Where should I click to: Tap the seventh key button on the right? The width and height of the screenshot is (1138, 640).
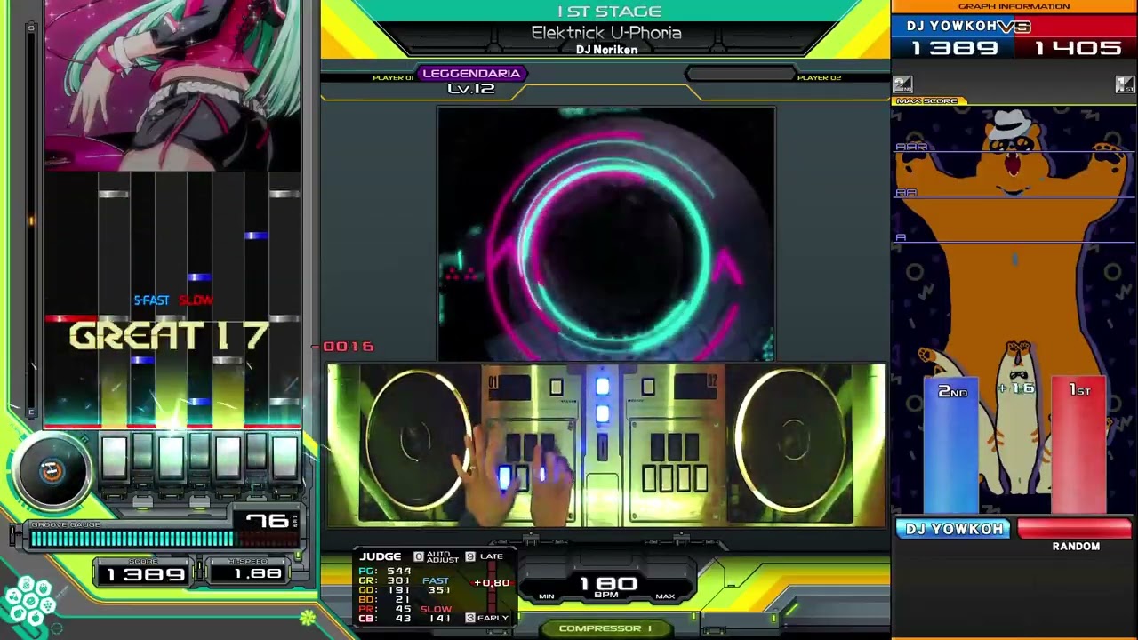pos(284,458)
